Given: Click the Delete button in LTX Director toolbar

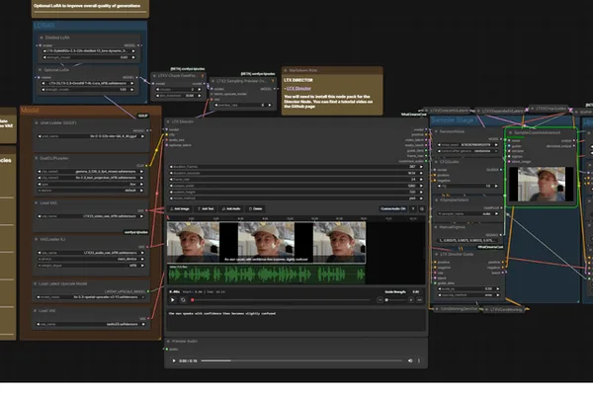Looking at the screenshot, I should (x=255, y=208).
